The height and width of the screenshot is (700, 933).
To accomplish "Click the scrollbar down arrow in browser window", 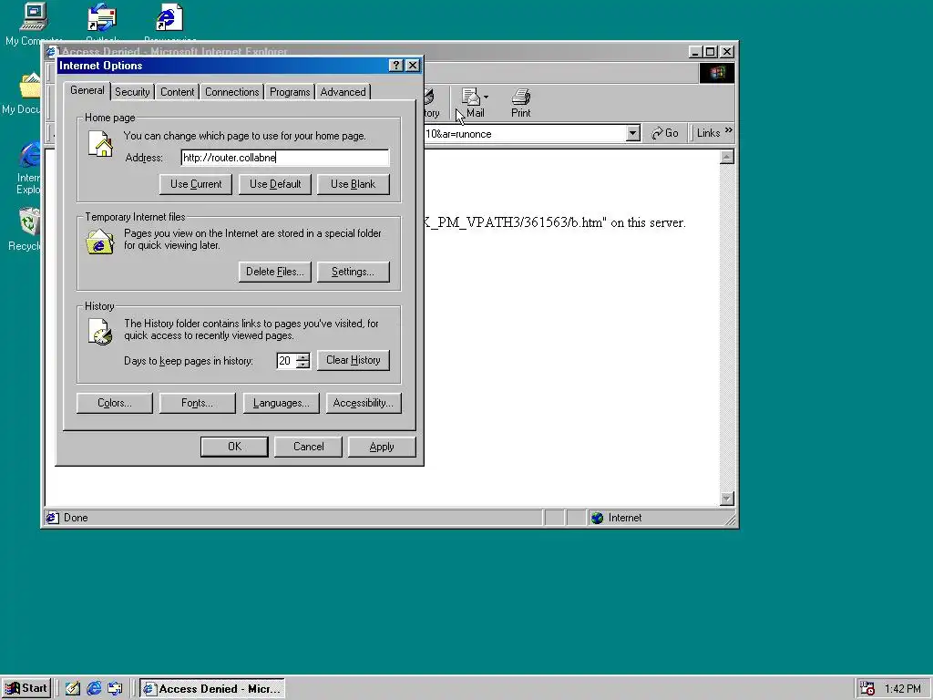I will 726,499.
